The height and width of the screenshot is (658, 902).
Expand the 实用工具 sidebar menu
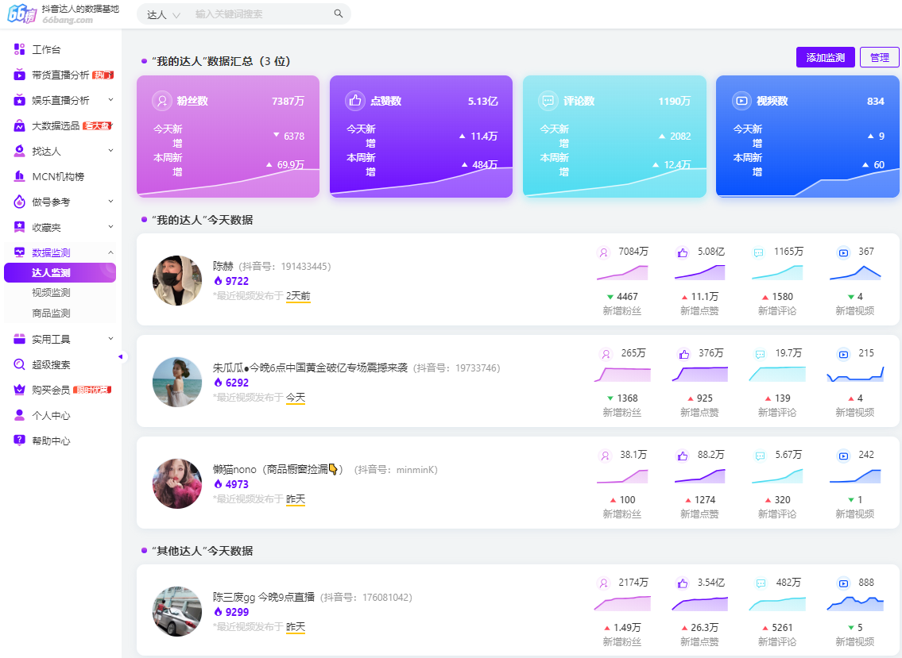point(110,339)
